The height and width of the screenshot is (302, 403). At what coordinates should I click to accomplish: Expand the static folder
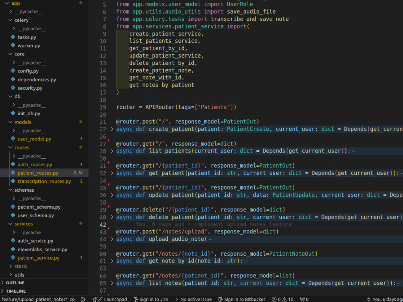[x=10, y=266]
